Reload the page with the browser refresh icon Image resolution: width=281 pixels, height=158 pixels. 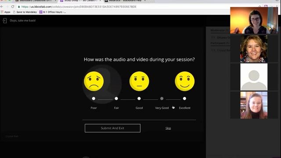(x=13, y=7)
